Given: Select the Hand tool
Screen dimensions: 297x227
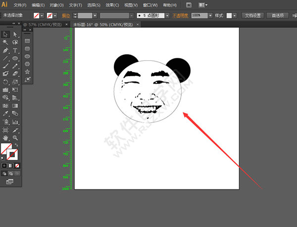Looking at the screenshot, I should click(5, 137).
